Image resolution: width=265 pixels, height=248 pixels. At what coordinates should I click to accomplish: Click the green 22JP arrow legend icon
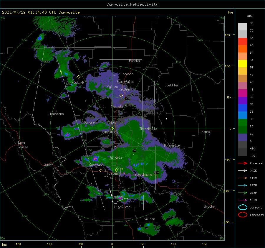[x=243, y=193]
